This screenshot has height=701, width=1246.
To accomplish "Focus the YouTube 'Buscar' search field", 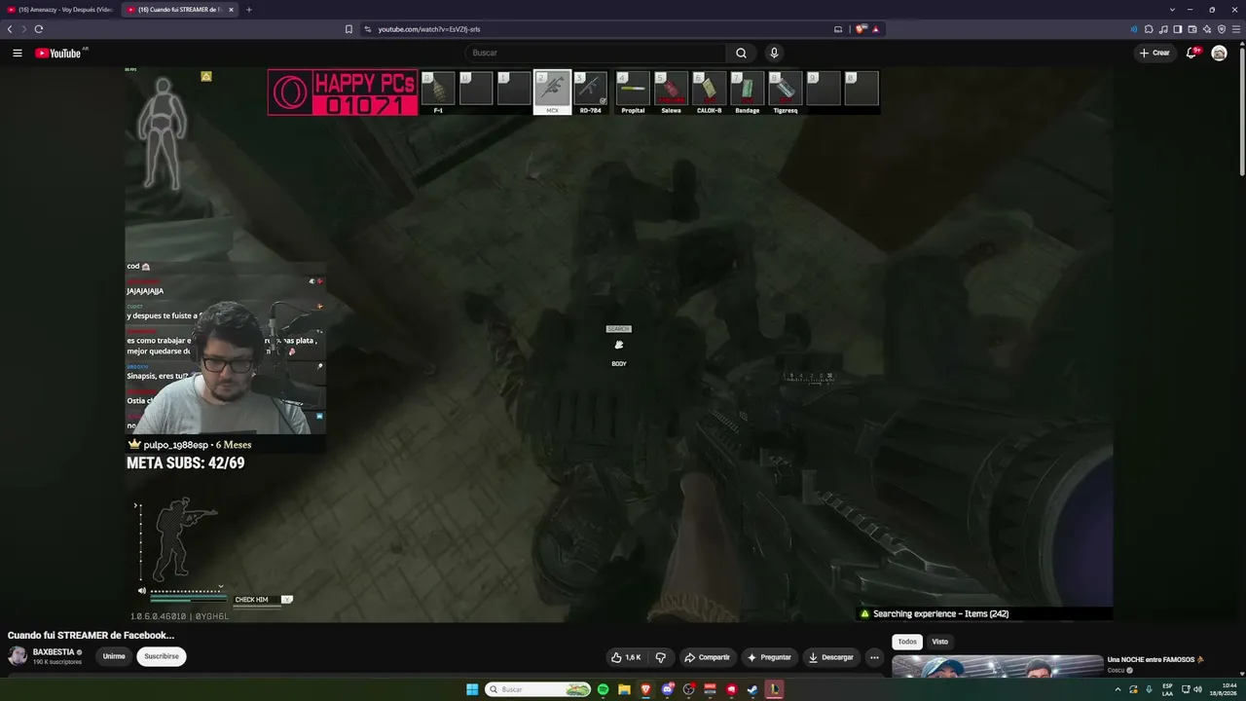I will pos(596,53).
